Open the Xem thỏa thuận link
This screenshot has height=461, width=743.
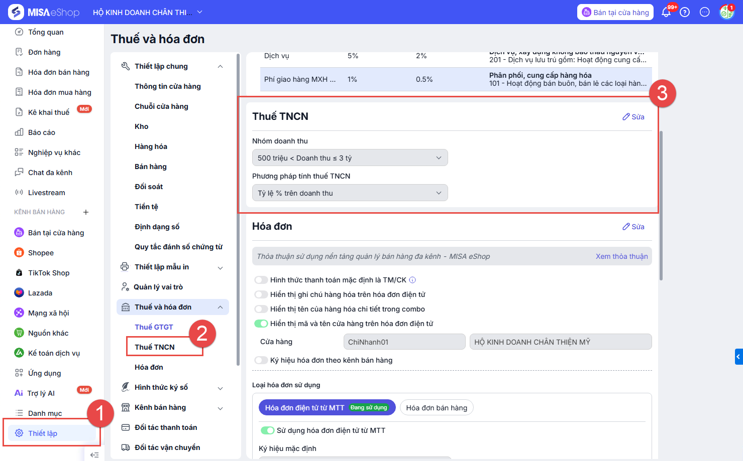click(621, 256)
